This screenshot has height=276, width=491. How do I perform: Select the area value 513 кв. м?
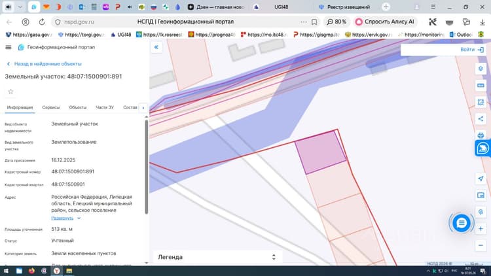click(x=62, y=230)
